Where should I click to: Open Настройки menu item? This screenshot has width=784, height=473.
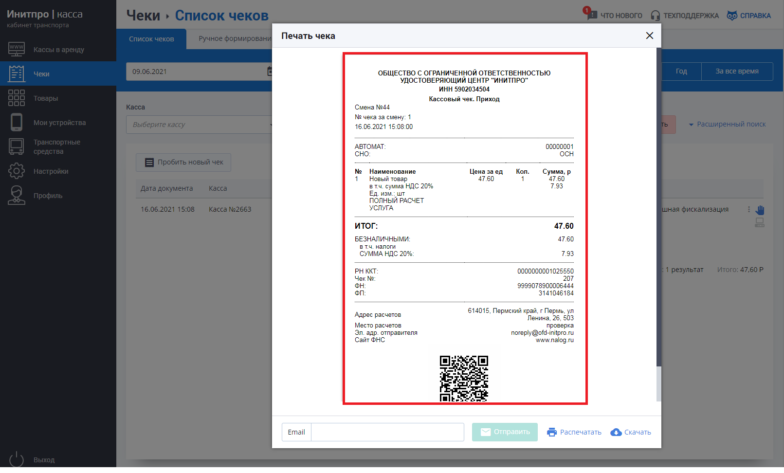58,171
